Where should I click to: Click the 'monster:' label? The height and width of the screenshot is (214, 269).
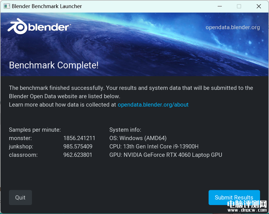point(21,138)
